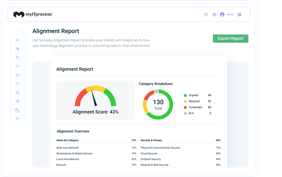282x177 pixels.
Task: Open the apps grid icon
Action: pos(239,14)
